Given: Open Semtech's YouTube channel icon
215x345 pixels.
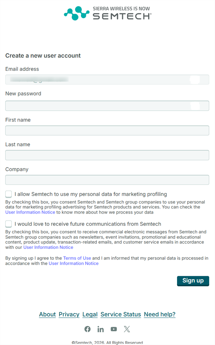Looking at the screenshot, I should 114,329.
